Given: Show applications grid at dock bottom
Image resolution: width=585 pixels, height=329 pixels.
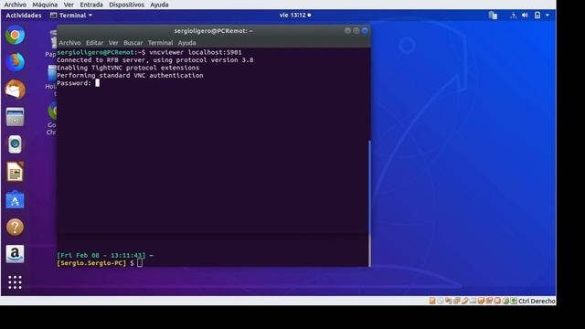Looking at the screenshot, I should pyautogui.click(x=15, y=282).
